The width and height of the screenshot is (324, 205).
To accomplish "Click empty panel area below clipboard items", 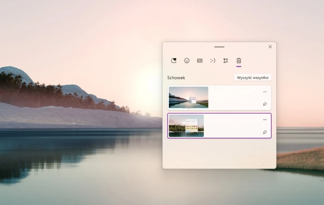I will (x=219, y=153).
